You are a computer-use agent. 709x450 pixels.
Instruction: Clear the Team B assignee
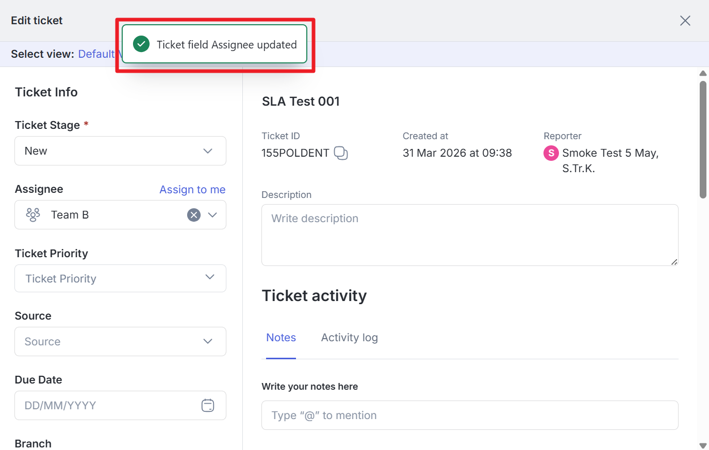pos(194,215)
